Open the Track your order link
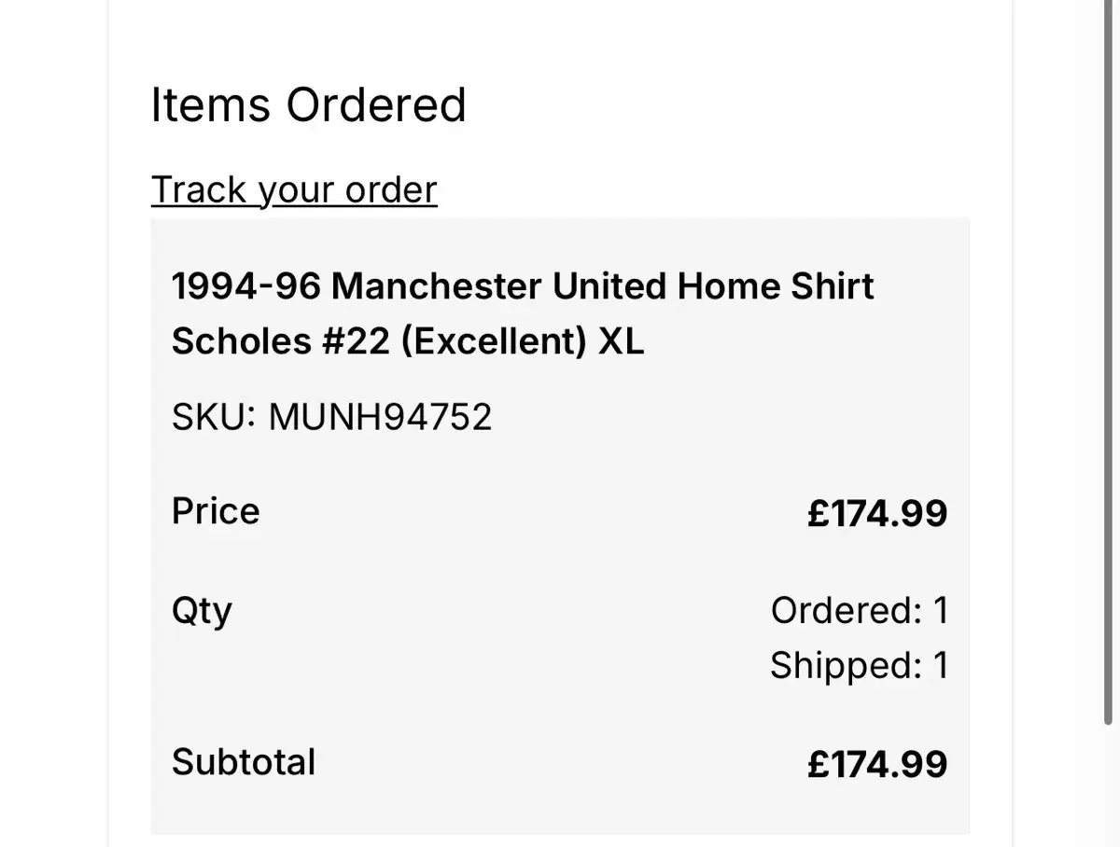This screenshot has width=1120, height=847. [x=294, y=190]
